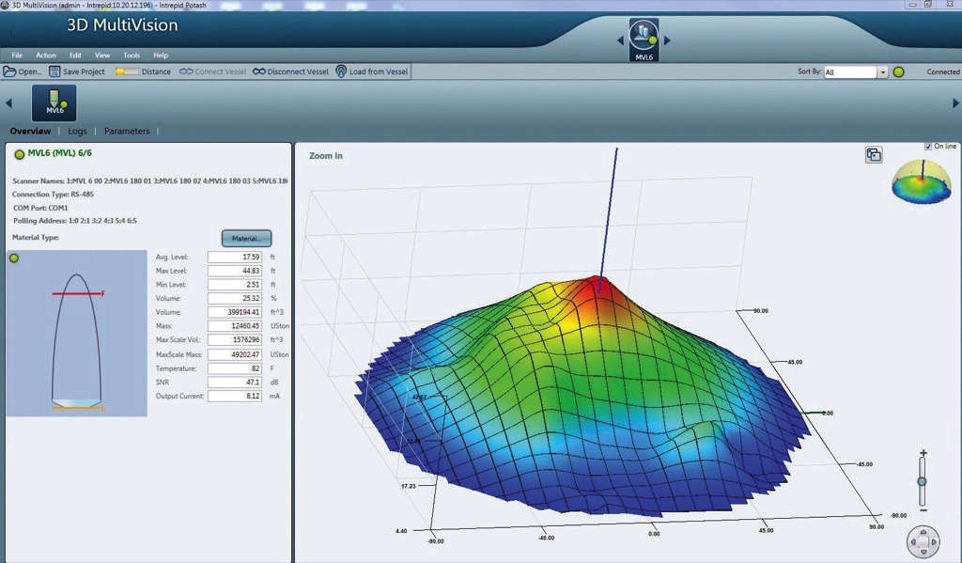Click the Open... toolbar label
This screenshot has height=563, width=962.
click(x=30, y=71)
